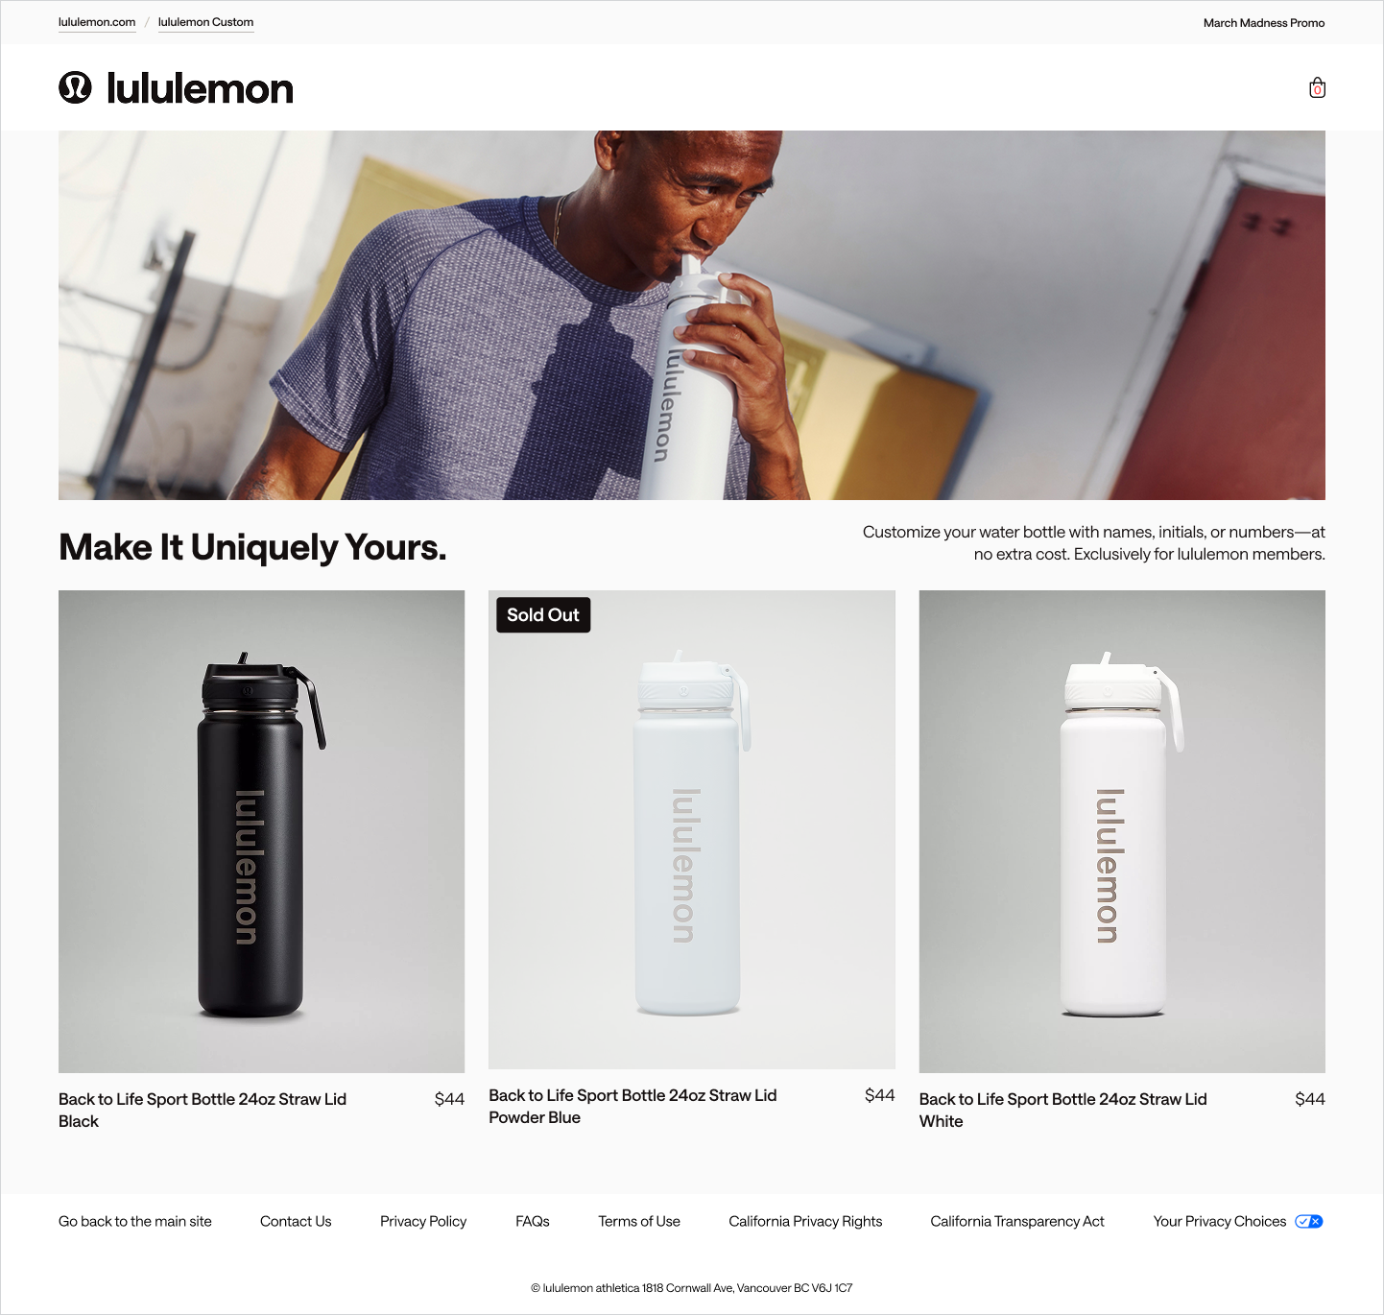This screenshot has width=1384, height=1315.
Task: Click the lululemon circular logo emblem
Action: [75, 87]
